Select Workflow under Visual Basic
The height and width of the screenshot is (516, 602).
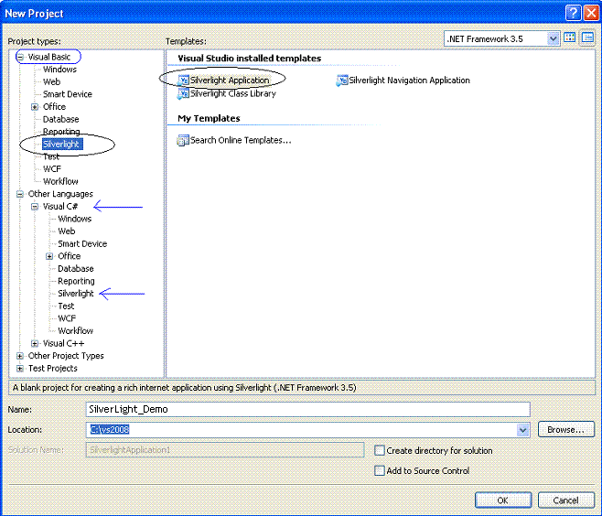60,181
